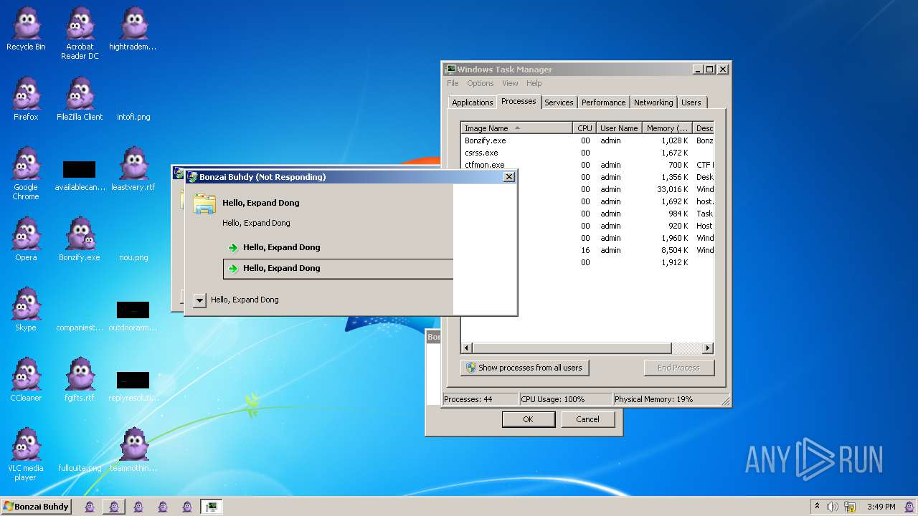
Task: Open Task Manager Help menu
Action: coord(534,83)
